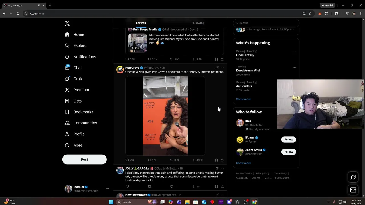
Task: Share the Rain Drops Media post
Action: [222, 59]
